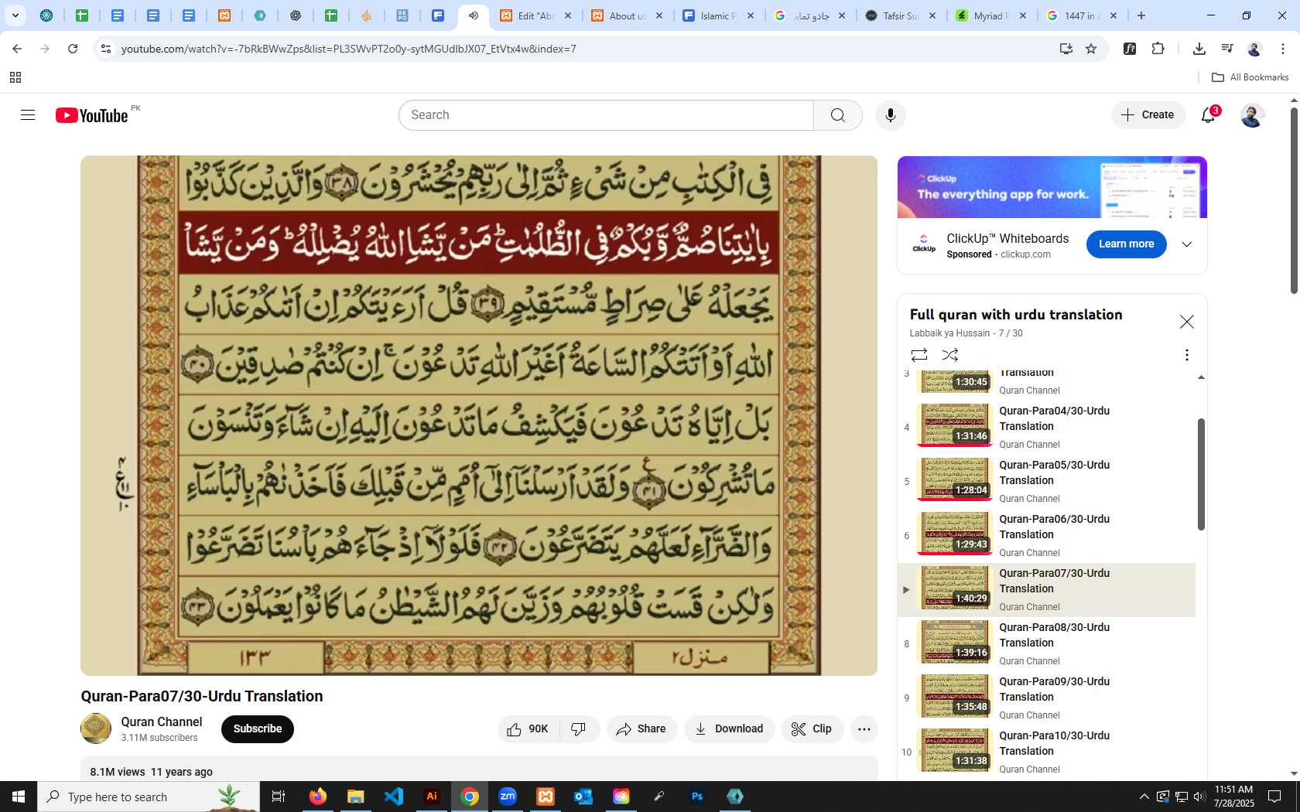Expand the ClickUp ad chevron
The width and height of the screenshot is (1300, 812).
click(1186, 244)
